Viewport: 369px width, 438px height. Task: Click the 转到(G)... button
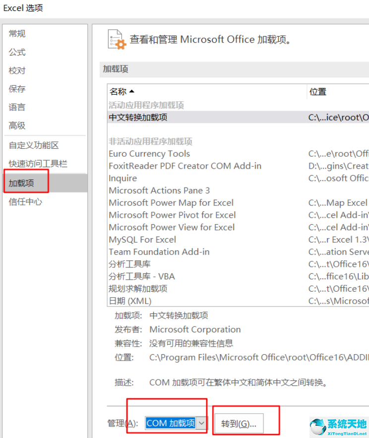point(239,424)
